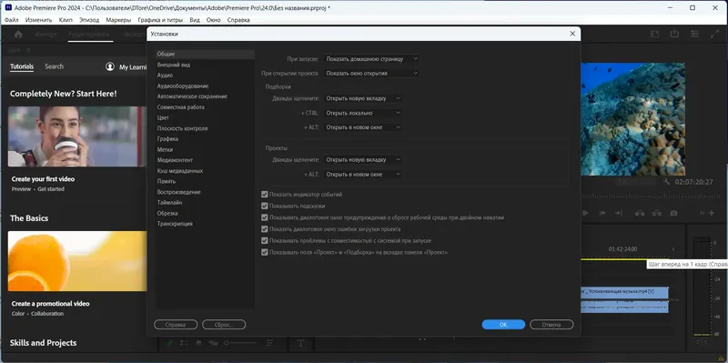The width and height of the screenshot is (728, 363).
Task: Open the Подборки '+ CTRL' dropdown
Action: coord(362,113)
